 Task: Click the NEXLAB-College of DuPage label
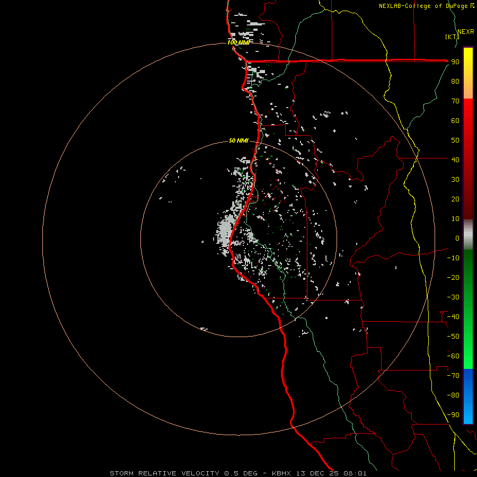[x=423, y=6]
